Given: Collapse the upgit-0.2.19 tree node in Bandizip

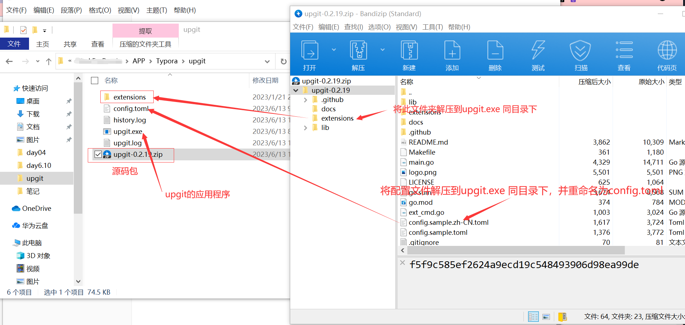Looking at the screenshot, I should point(296,90).
